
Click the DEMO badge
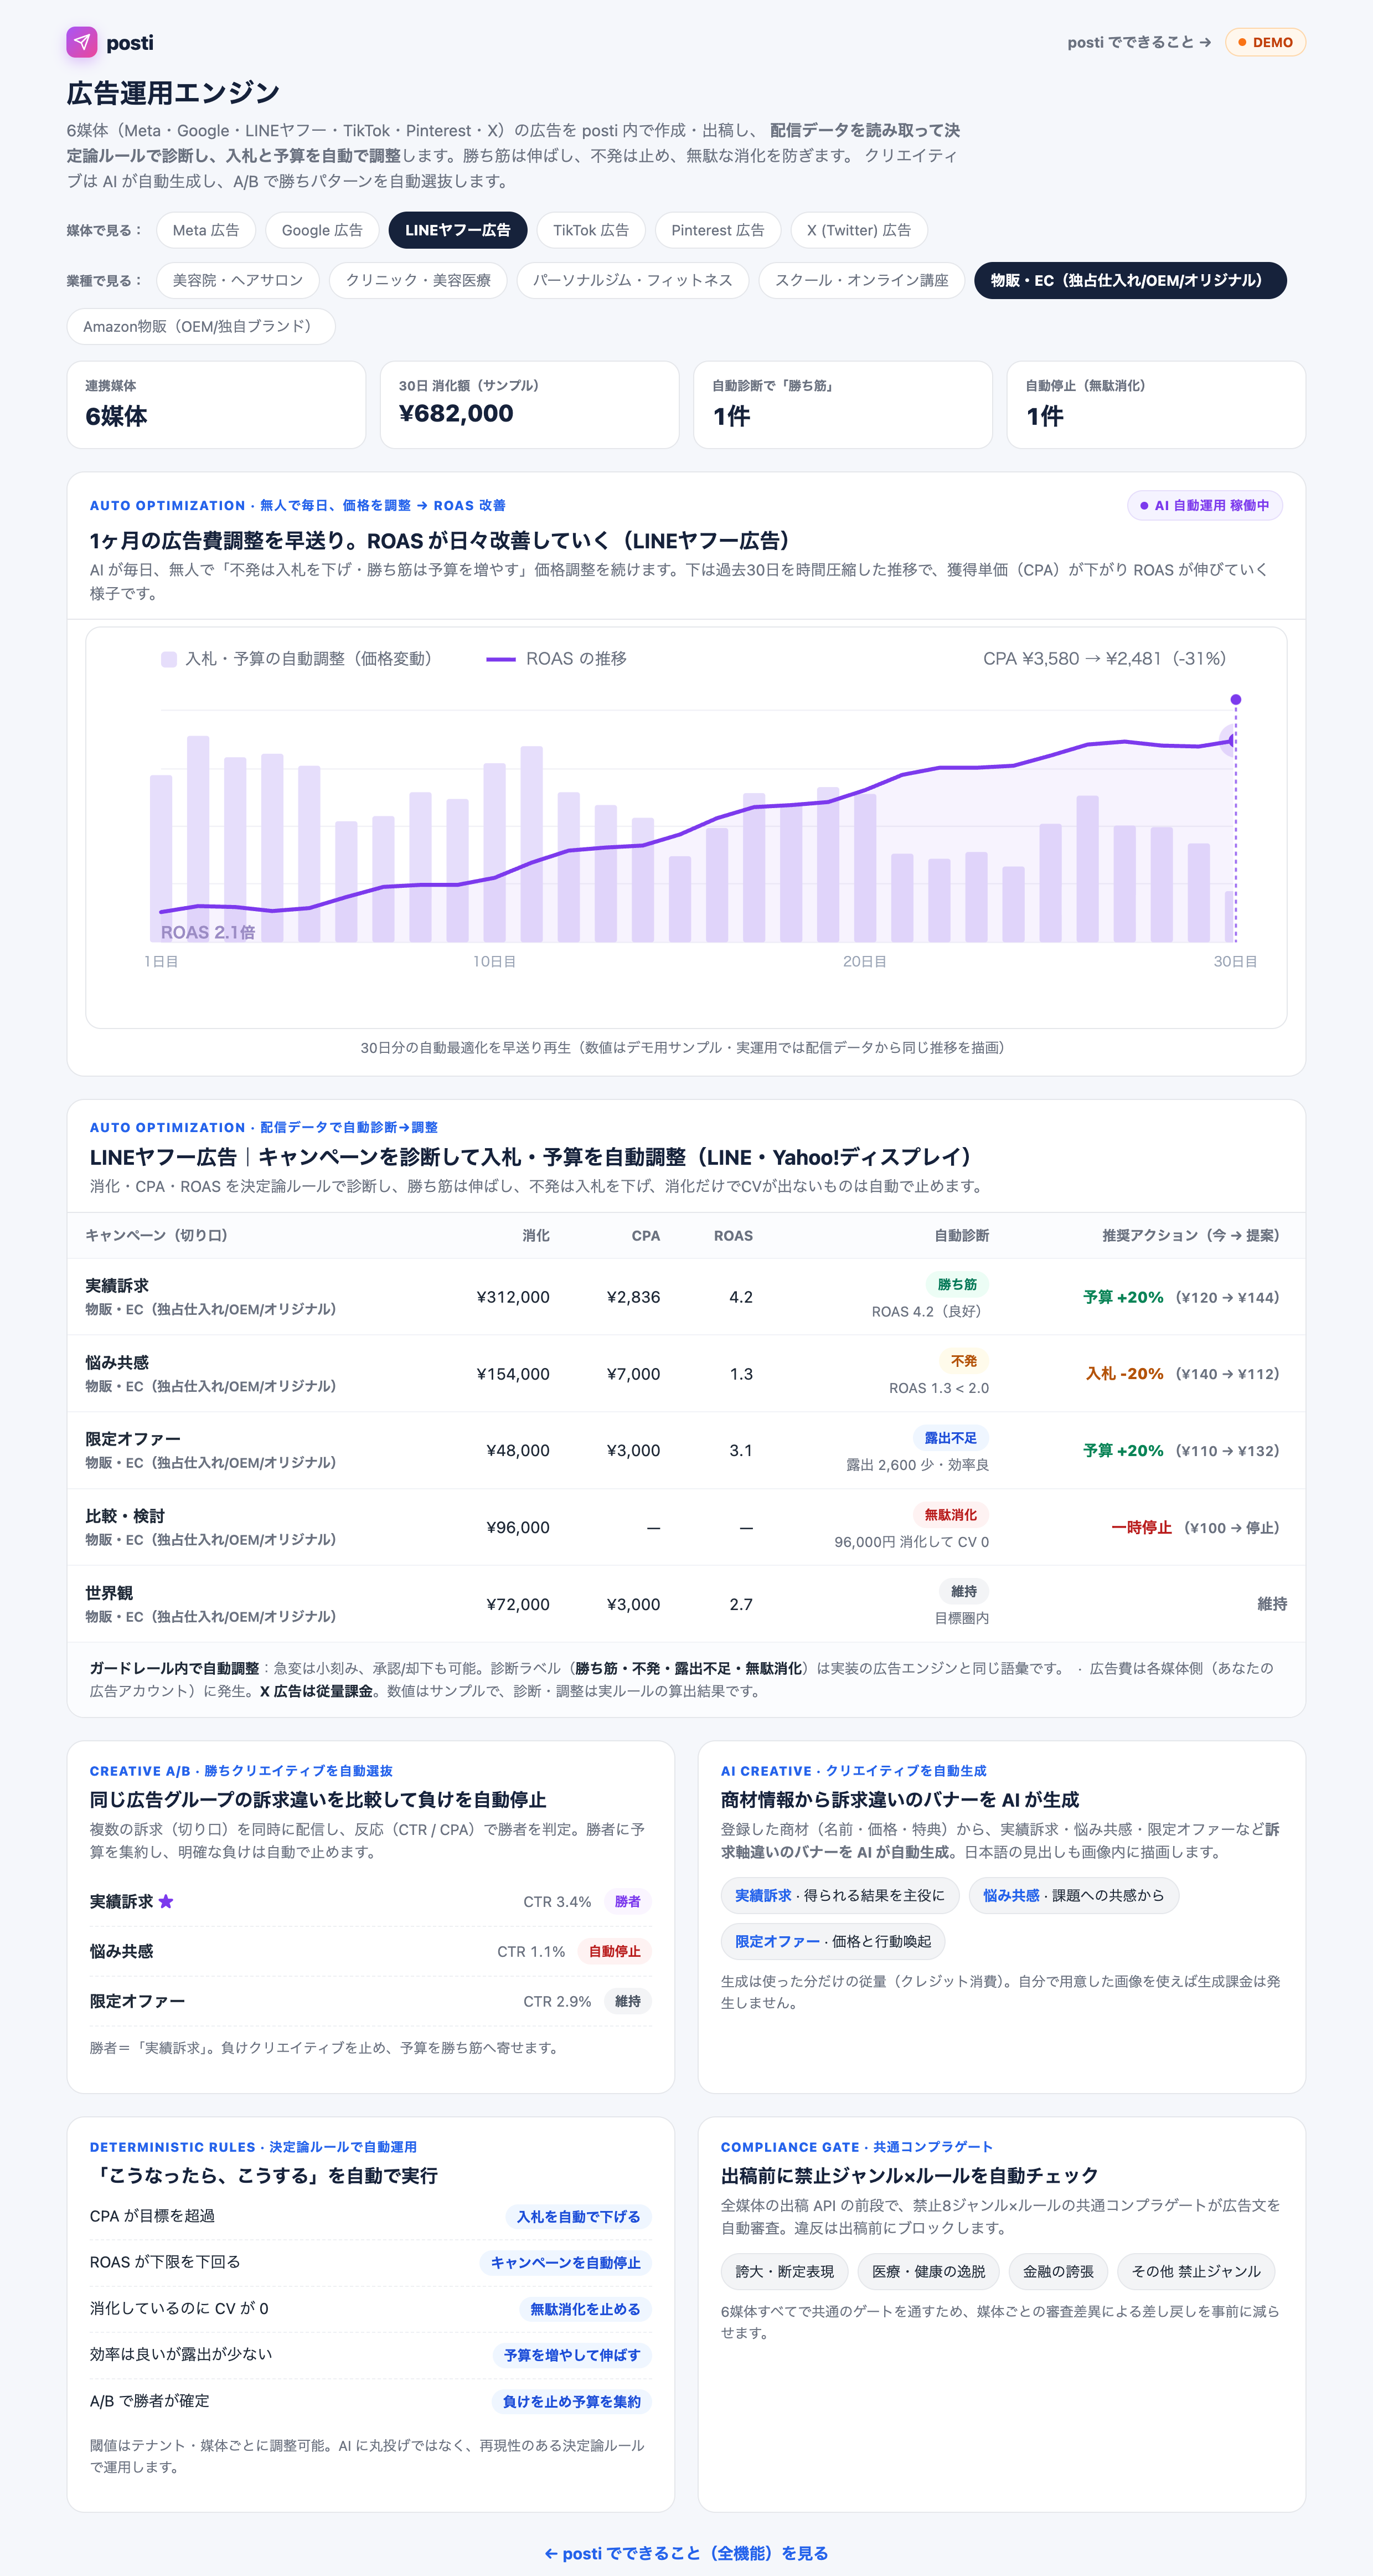[1264, 42]
